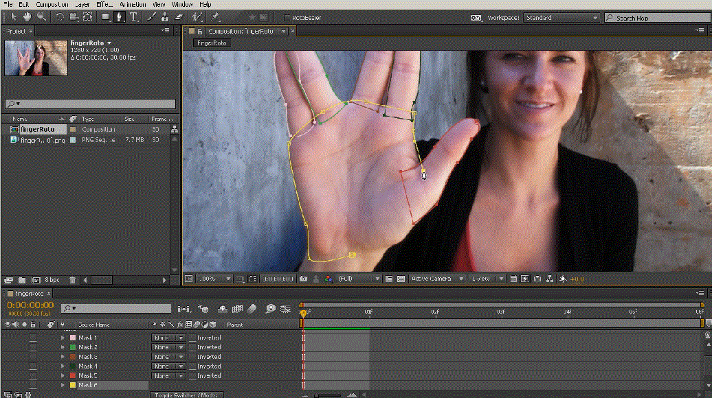
Task: Open the Workspace Standard dropdown
Action: 561,18
